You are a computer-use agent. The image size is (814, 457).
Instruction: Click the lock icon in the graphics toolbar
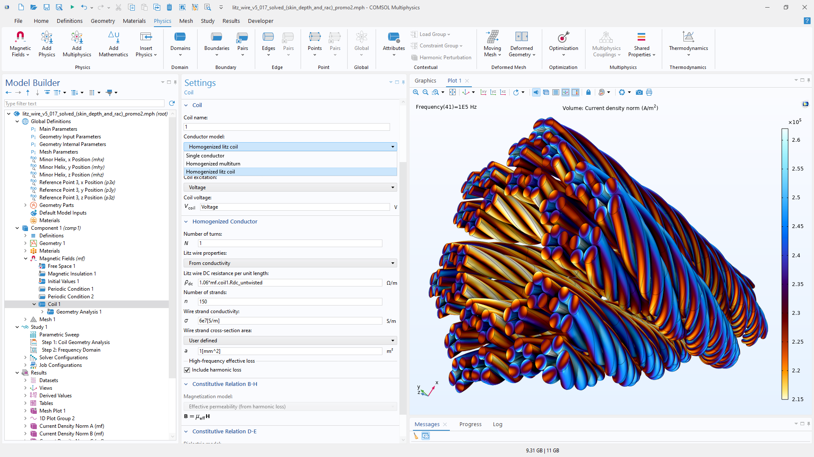(588, 92)
